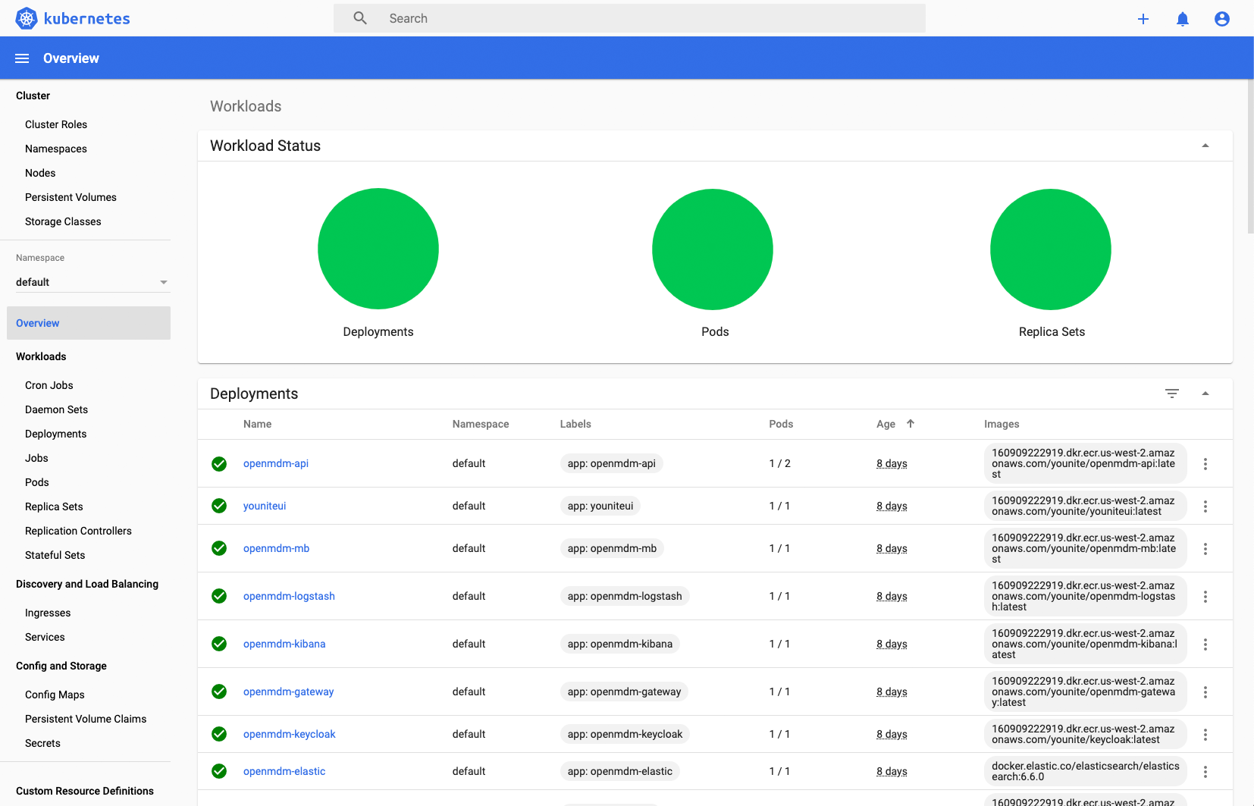
Task: Click status check icon for openmdm-logstash
Action: 219,596
